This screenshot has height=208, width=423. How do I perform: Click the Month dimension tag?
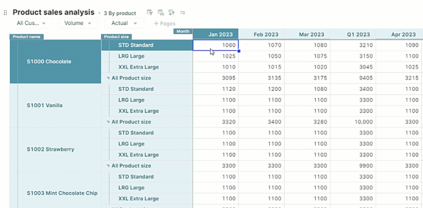(183, 31)
